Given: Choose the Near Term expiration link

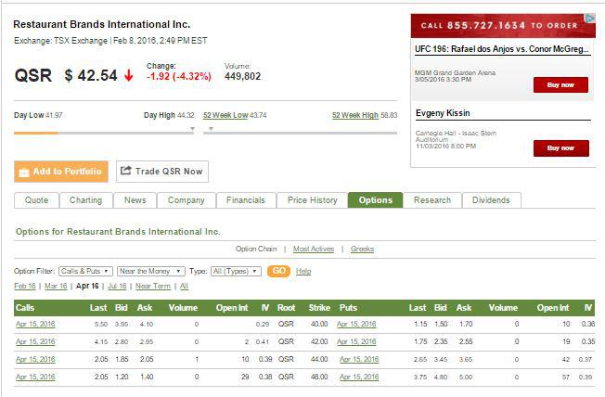Looking at the screenshot, I should pyautogui.click(x=153, y=287).
